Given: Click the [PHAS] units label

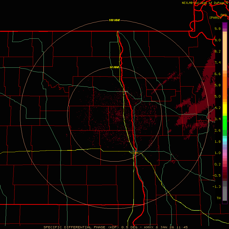Looking at the screenshot, I should (215, 18).
